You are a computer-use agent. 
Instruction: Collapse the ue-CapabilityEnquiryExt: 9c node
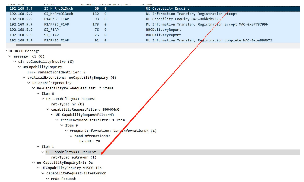click(x=34, y=163)
